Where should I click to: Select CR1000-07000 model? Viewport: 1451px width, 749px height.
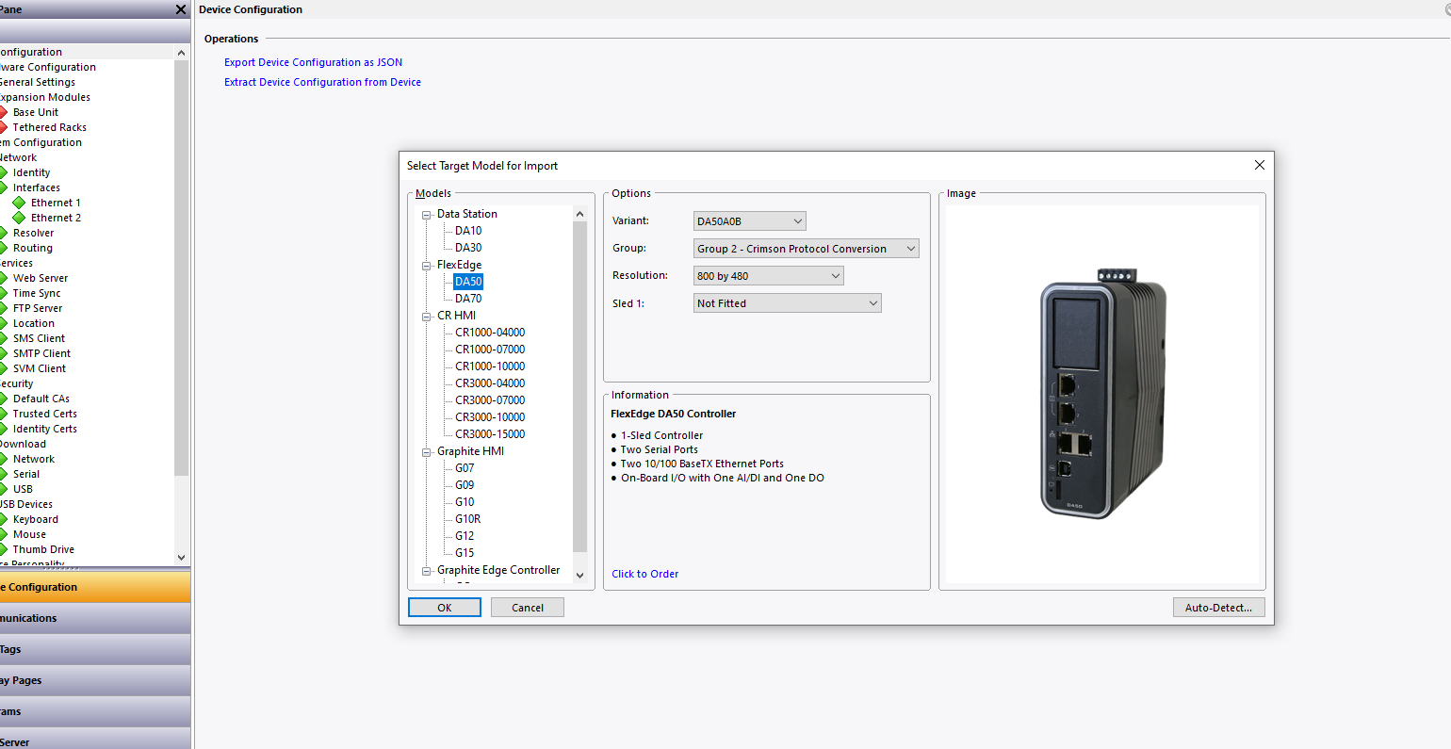(490, 350)
